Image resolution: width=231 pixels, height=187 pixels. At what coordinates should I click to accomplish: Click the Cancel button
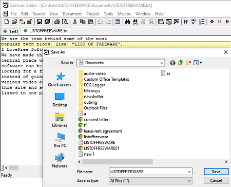click(216, 180)
